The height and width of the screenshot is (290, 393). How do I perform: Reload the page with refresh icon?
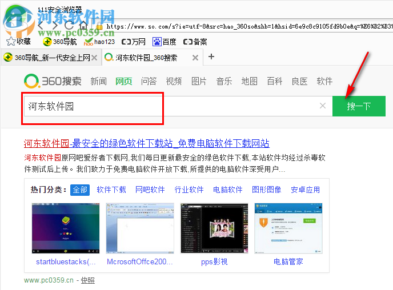[69, 25]
